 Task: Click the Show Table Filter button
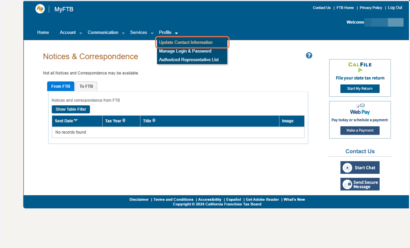(x=71, y=109)
